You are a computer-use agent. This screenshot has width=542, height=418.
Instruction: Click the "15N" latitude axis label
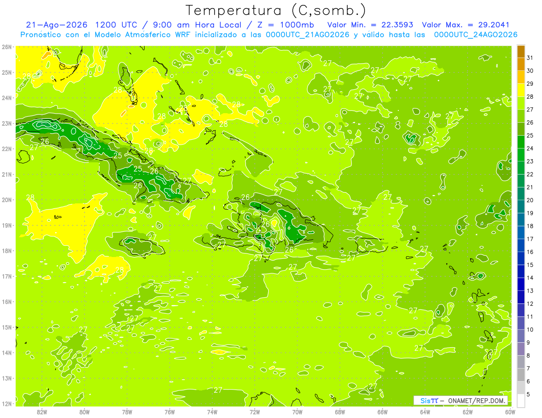(7, 327)
